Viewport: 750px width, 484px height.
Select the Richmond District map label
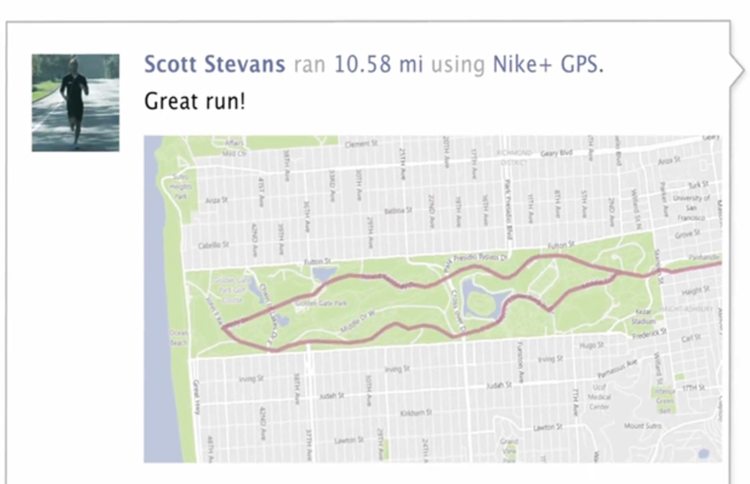[x=514, y=157]
